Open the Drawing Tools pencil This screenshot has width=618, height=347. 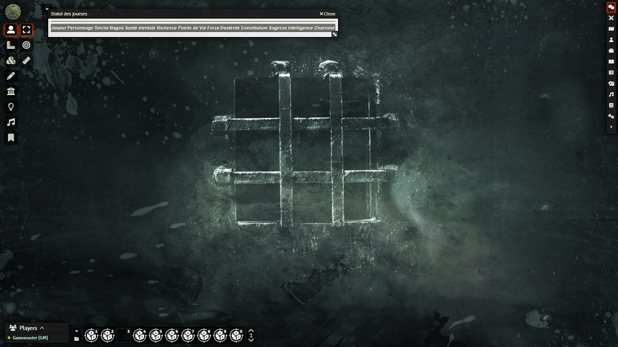pos(11,76)
